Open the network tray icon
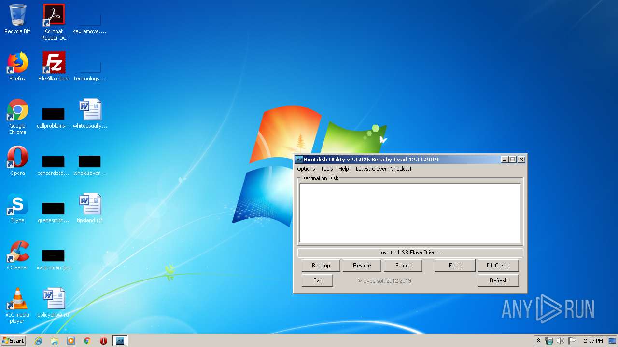618x347 pixels. pyautogui.click(x=549, y=341)
